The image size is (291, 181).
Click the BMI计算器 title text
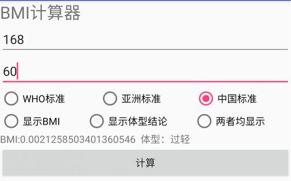(x=40, y=13)
